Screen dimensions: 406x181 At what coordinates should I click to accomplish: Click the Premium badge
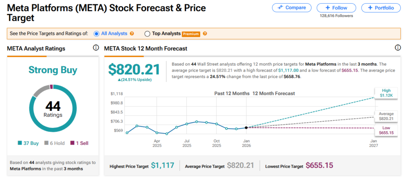[x=191, y=34]
